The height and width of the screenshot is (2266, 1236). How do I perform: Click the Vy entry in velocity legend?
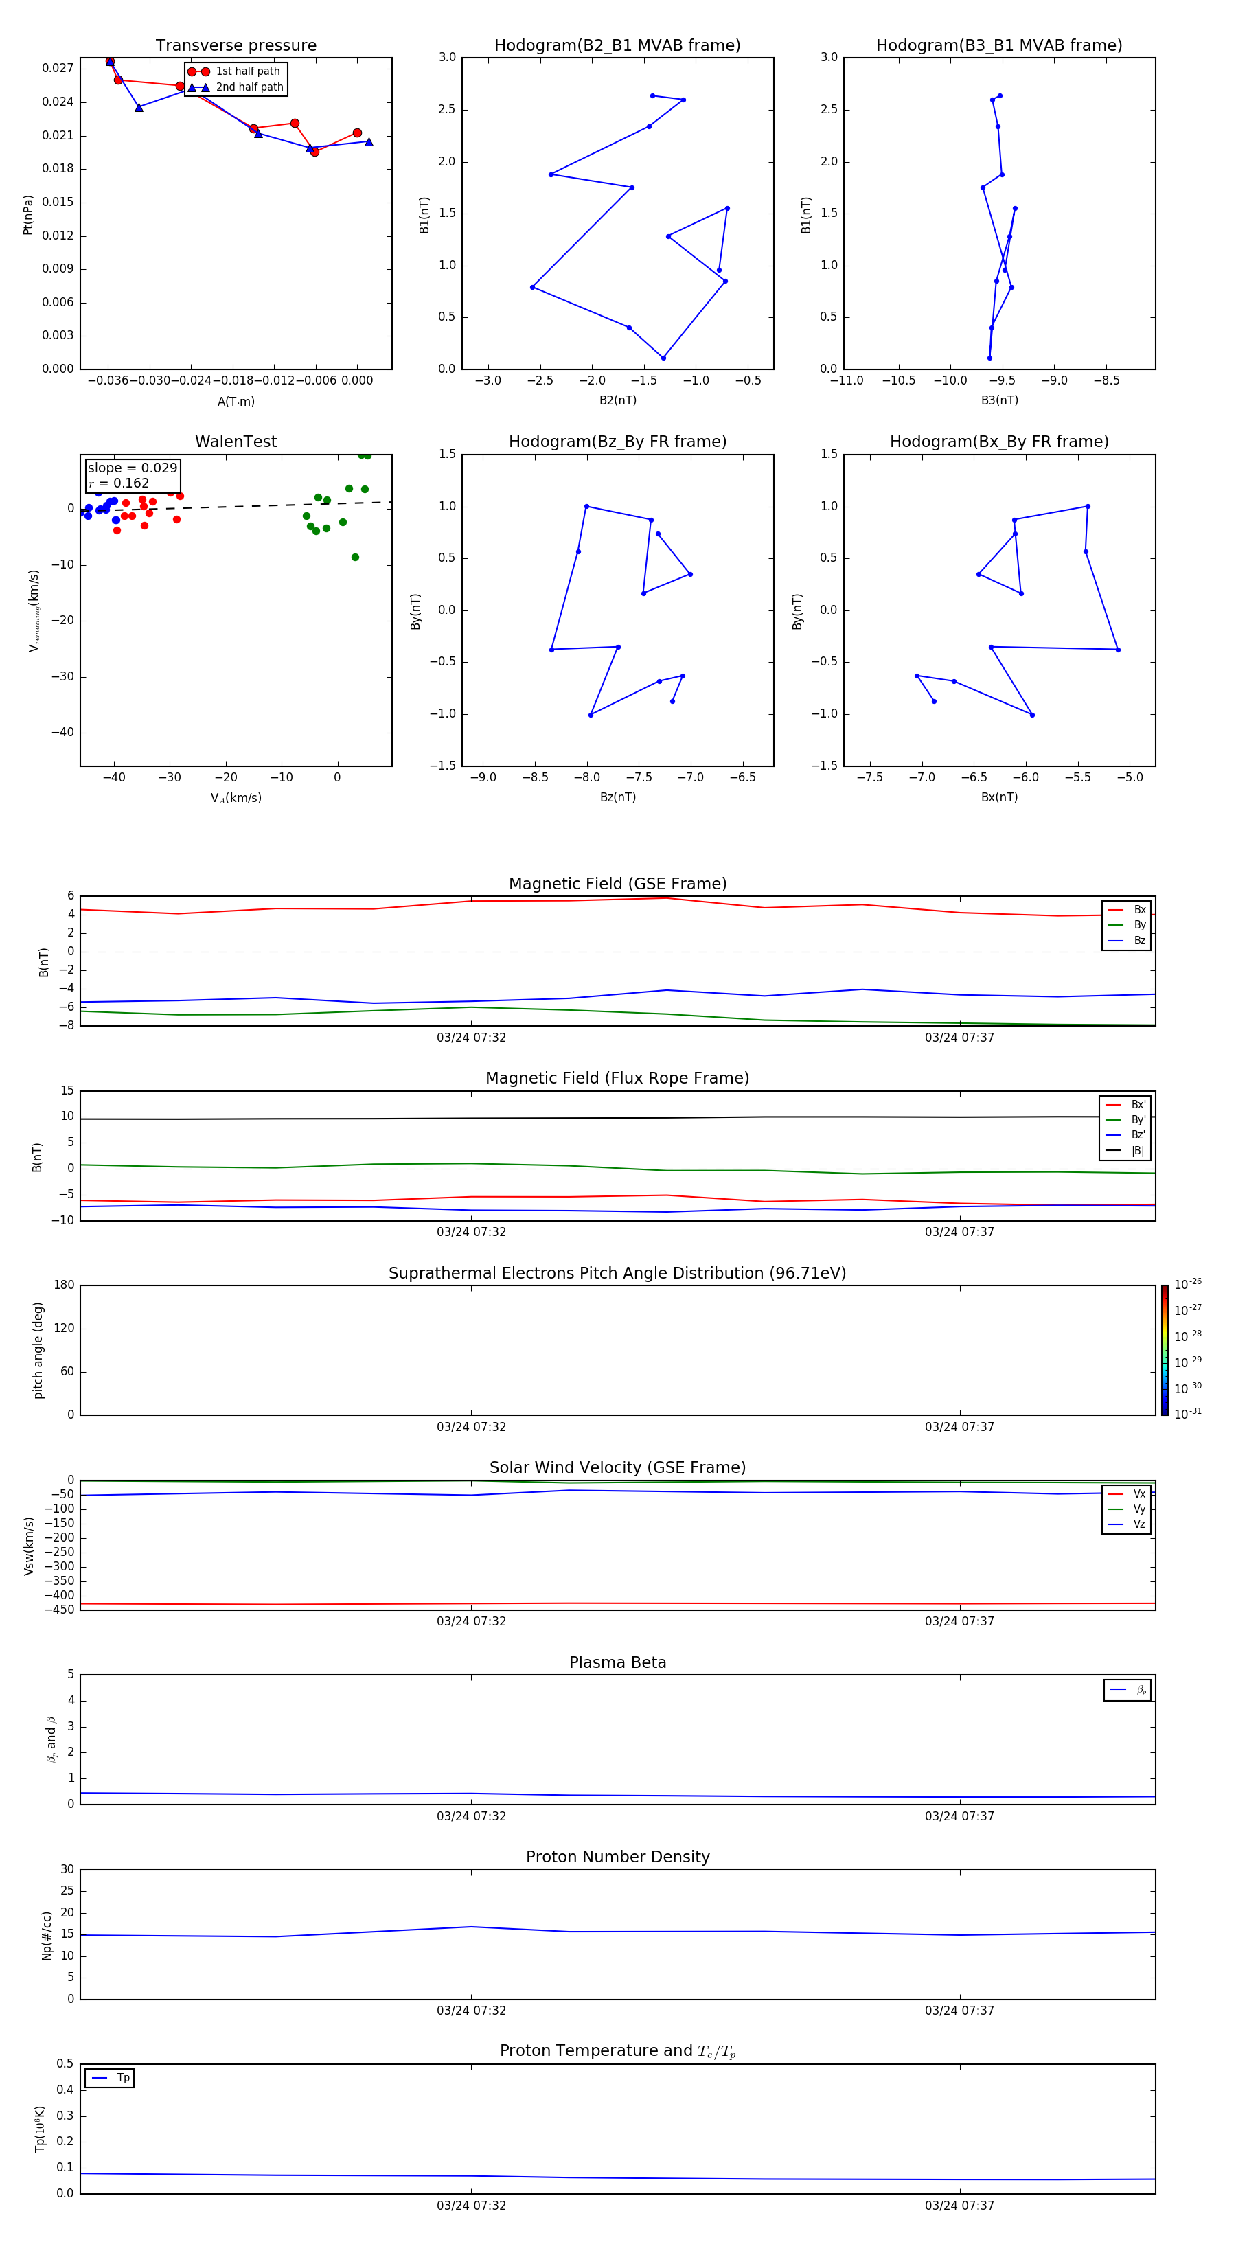click(1128, 1509)
